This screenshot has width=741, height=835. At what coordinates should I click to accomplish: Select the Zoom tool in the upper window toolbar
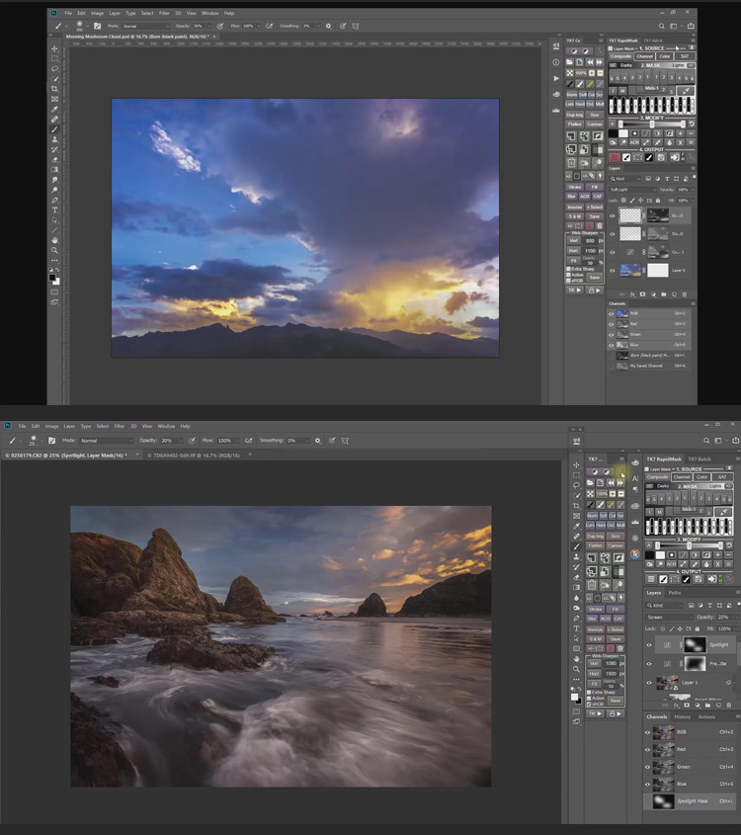tap(54, 250)
